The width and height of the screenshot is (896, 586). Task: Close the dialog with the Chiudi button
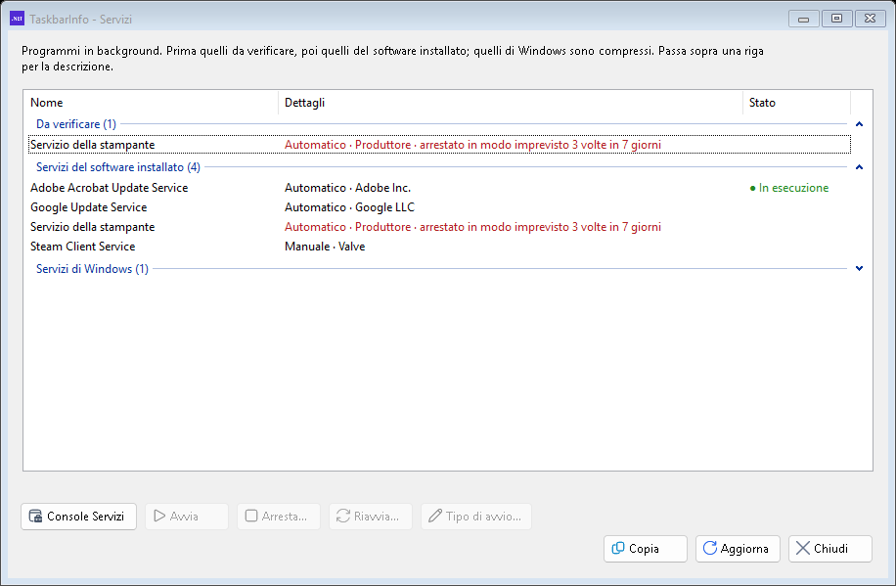(x=830, y=549)
